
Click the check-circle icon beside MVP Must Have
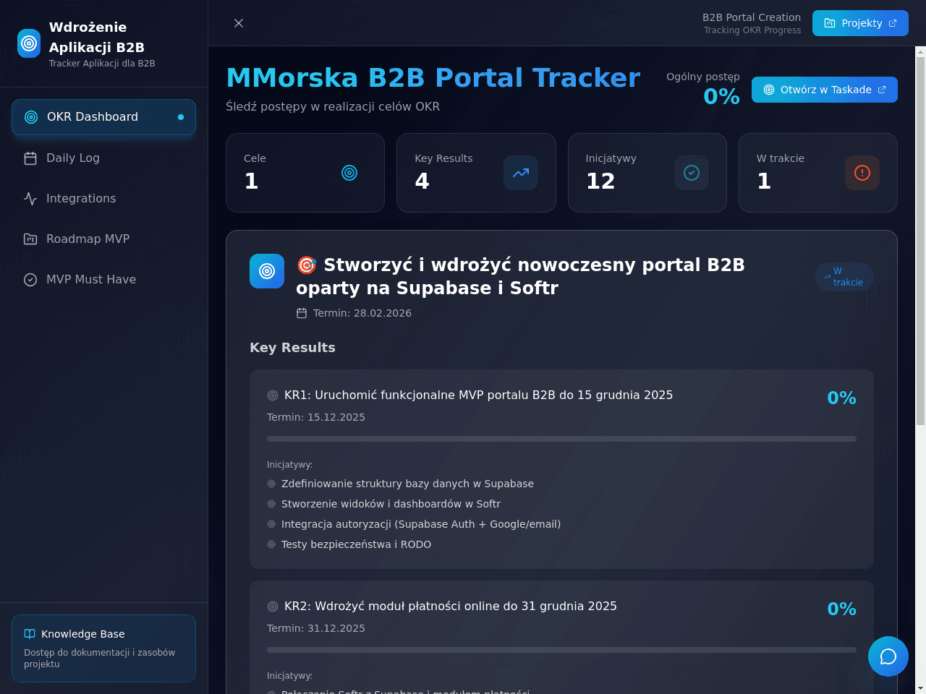pyautogui.click(x=30, y=280)
